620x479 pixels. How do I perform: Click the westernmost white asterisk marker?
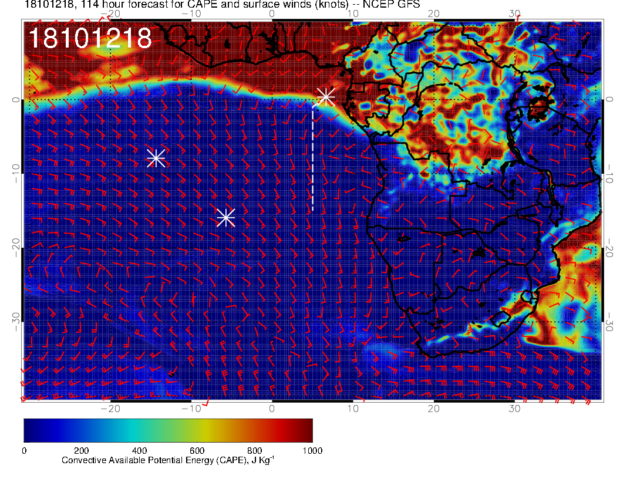(x=156, y=158)
